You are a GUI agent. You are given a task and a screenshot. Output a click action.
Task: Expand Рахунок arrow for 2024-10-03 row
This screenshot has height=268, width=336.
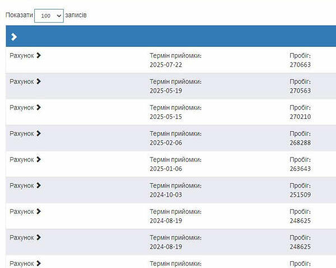pos(39,185)
